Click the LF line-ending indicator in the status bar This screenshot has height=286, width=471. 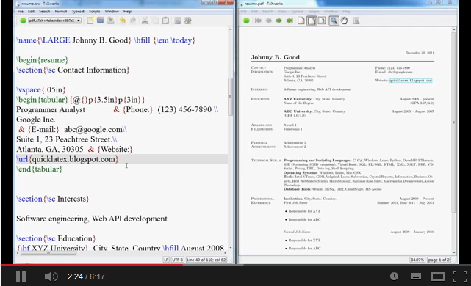click(166, 260)
